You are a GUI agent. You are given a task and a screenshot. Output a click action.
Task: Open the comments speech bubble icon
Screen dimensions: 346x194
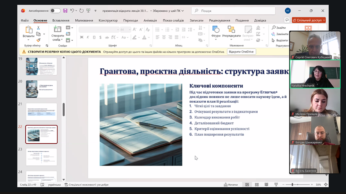(287, 20)
